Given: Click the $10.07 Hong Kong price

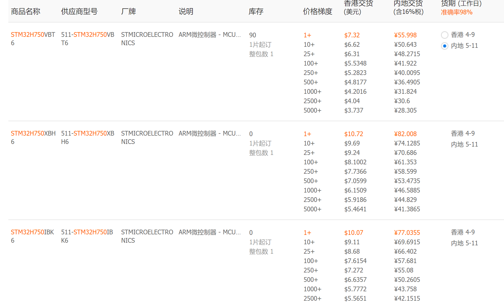Looking at the screenshot, I should click(x=354, y=233).
